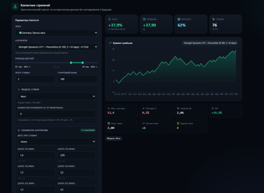Open the Лига dropdown with Germany Третья лига
This screenshot has height=193, width=264.
(56, 33)
